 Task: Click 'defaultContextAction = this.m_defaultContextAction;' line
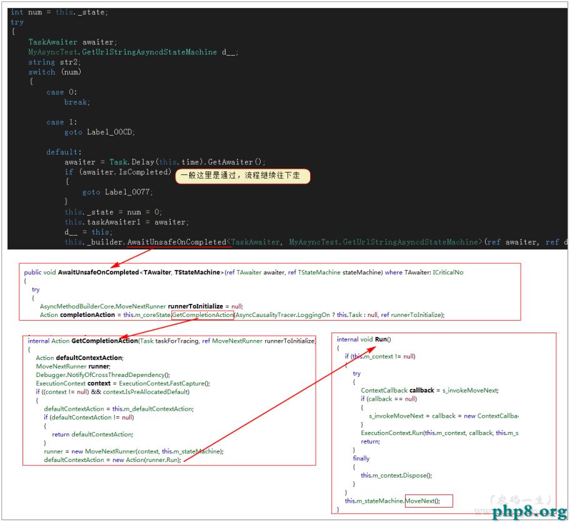pyautogui.click(x=119, y=409)
